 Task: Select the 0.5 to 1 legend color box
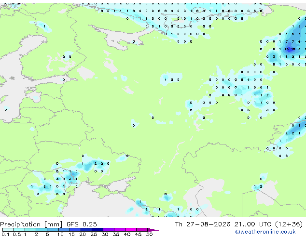[19, 230]
